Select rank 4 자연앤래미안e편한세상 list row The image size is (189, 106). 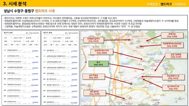(x=21, y=68)
